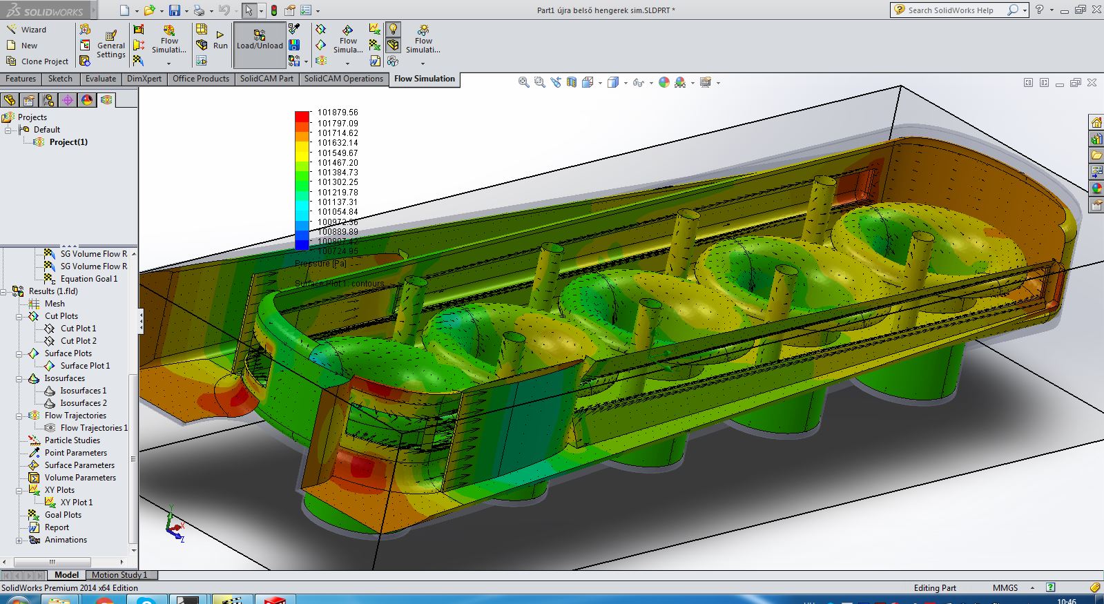1104x604 pixels.
Task: Open the Edit Appearance color sphere icon
Action: click(664, 83)
